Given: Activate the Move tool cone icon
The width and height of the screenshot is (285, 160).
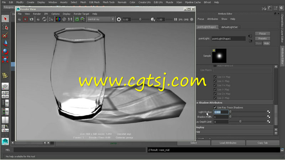Looking at the screenshot, I should 5,43.
